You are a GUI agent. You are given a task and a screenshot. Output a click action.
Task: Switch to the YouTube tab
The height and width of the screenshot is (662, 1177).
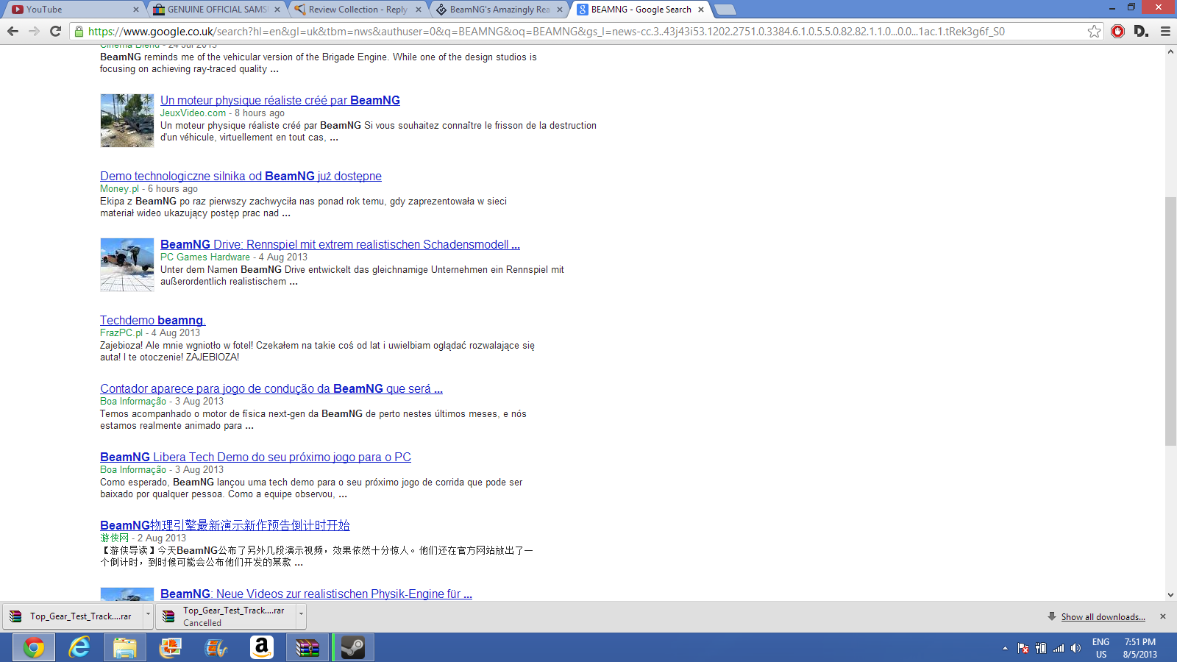[74, 10]
